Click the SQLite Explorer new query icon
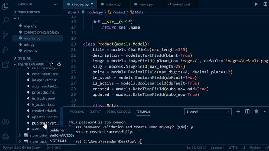 coord(51,64)
